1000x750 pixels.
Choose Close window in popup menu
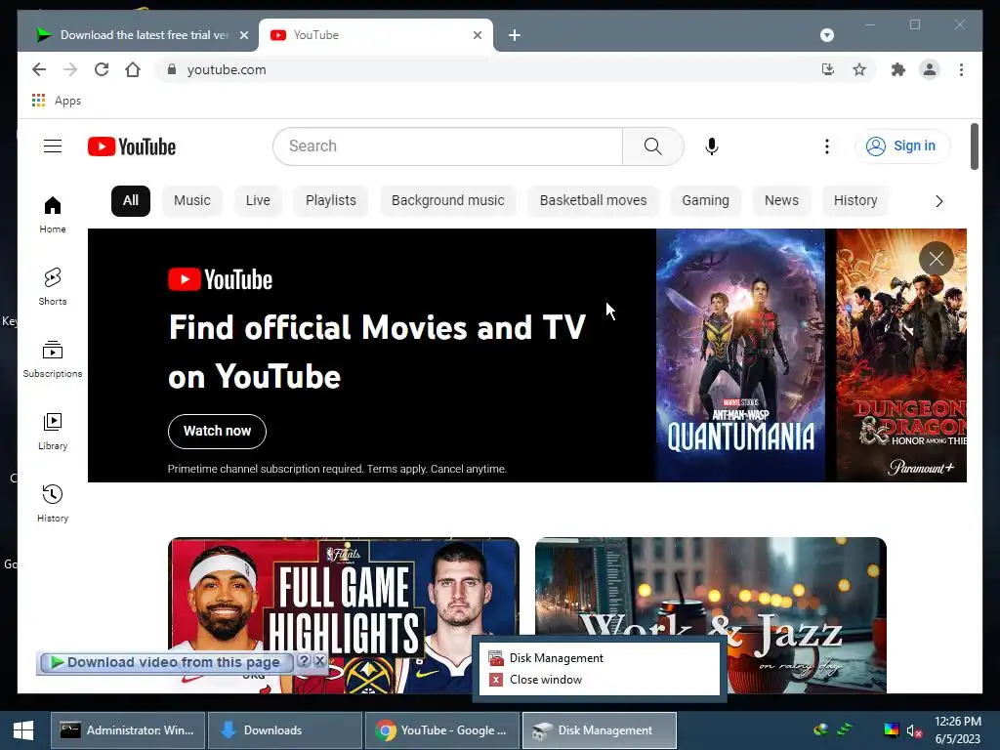pos(599,680)
